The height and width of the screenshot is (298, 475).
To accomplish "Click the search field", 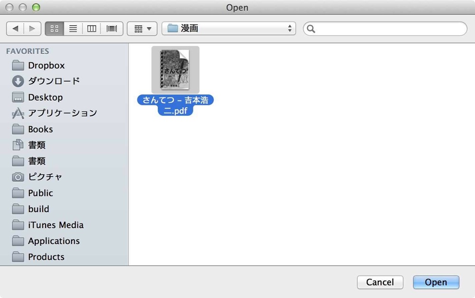I will click(385, 29).
